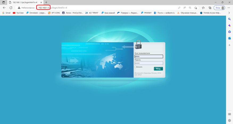
Task: Reload the login page
Action: click(11, 8)
